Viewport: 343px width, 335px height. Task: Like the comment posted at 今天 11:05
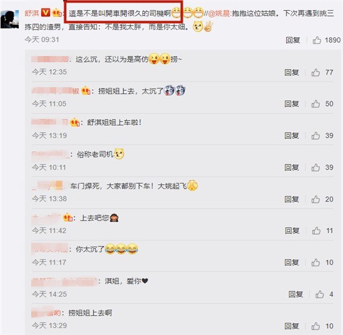point(316,104)
